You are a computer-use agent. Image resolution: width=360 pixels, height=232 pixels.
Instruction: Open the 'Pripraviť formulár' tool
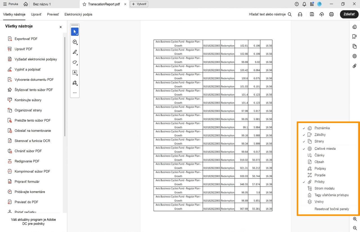[24, 182]
